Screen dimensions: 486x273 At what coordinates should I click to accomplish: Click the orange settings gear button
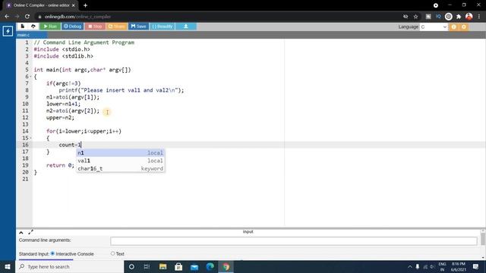464,27
